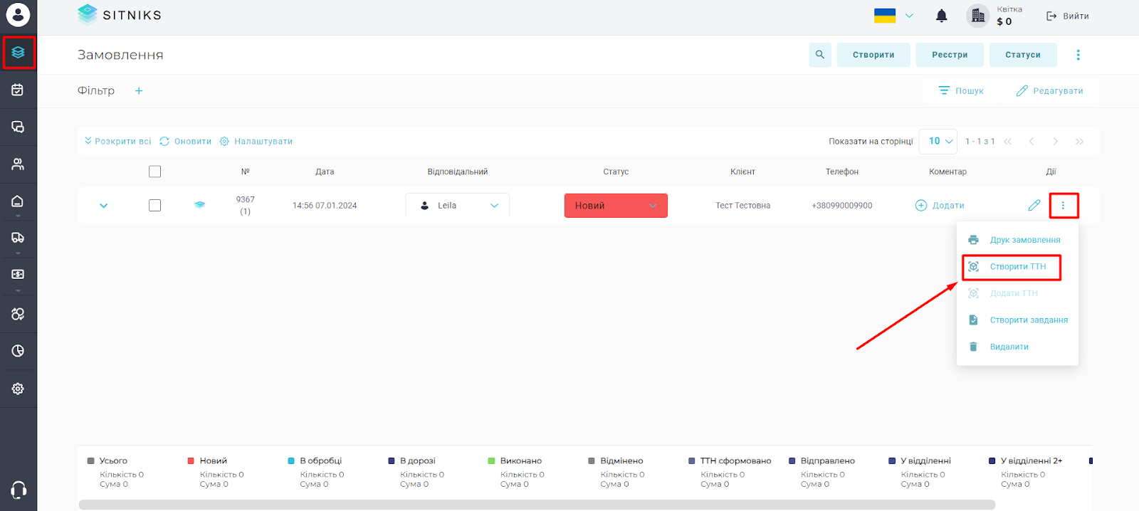Viewport: 1139px width, 511px height.
Task: Click the Пошук filter button
Action: (x=961, y=91)
